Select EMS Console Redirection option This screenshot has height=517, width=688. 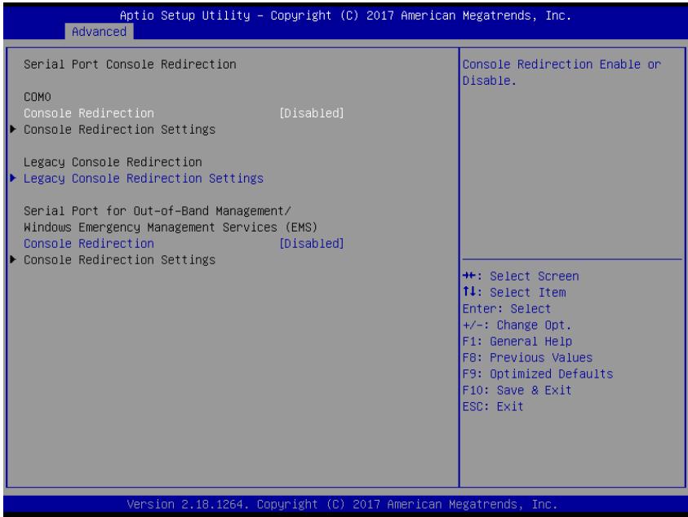tap(89, 243)
